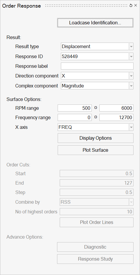
Task: Click the Response label text field
Action: [97, 66]
